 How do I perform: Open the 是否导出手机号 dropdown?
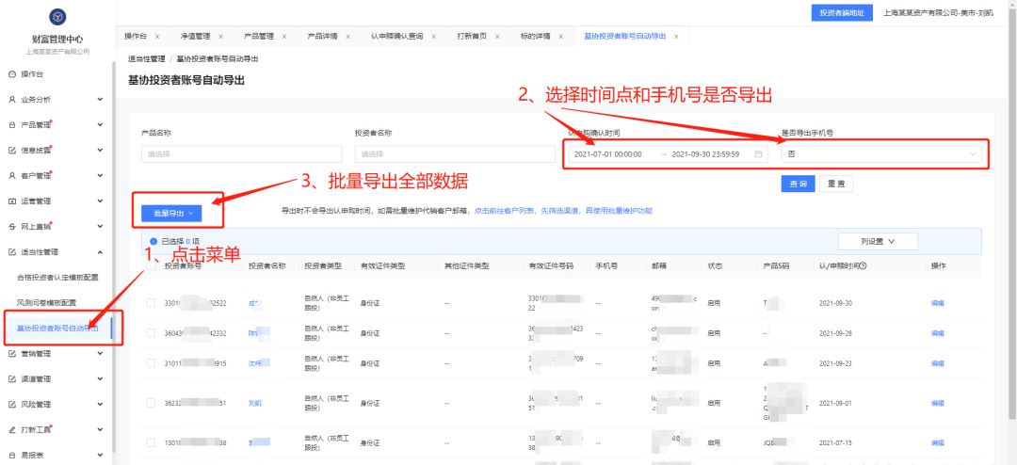[x=882, y=154]
